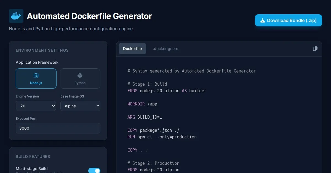
Task: Open the Engine Version dropdown
Action: 36,106
